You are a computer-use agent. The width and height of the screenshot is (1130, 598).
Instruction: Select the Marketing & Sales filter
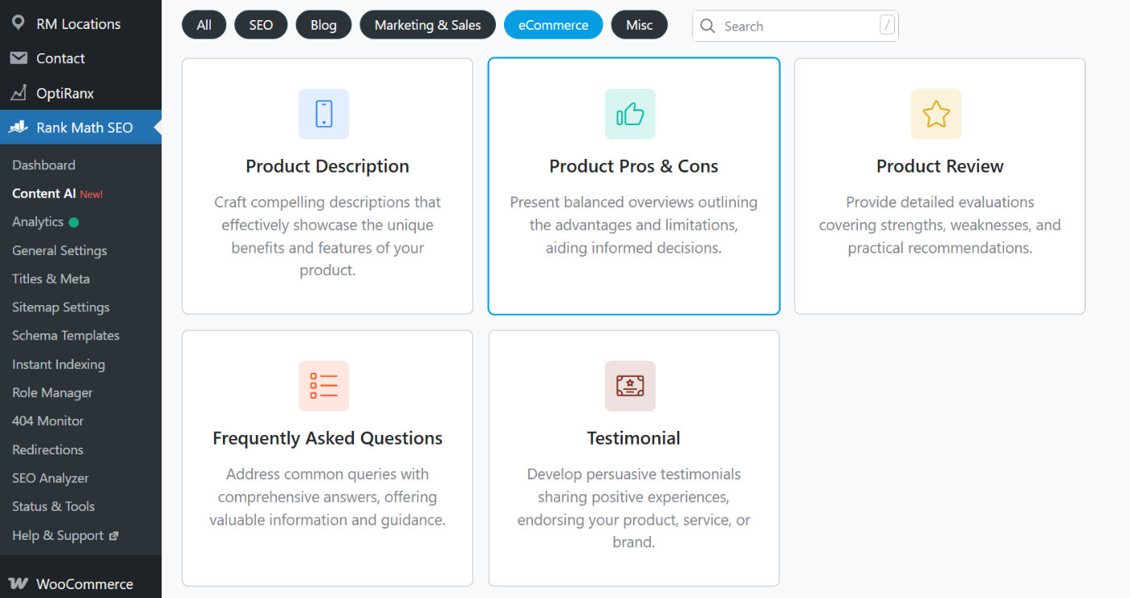coord(427,24)
